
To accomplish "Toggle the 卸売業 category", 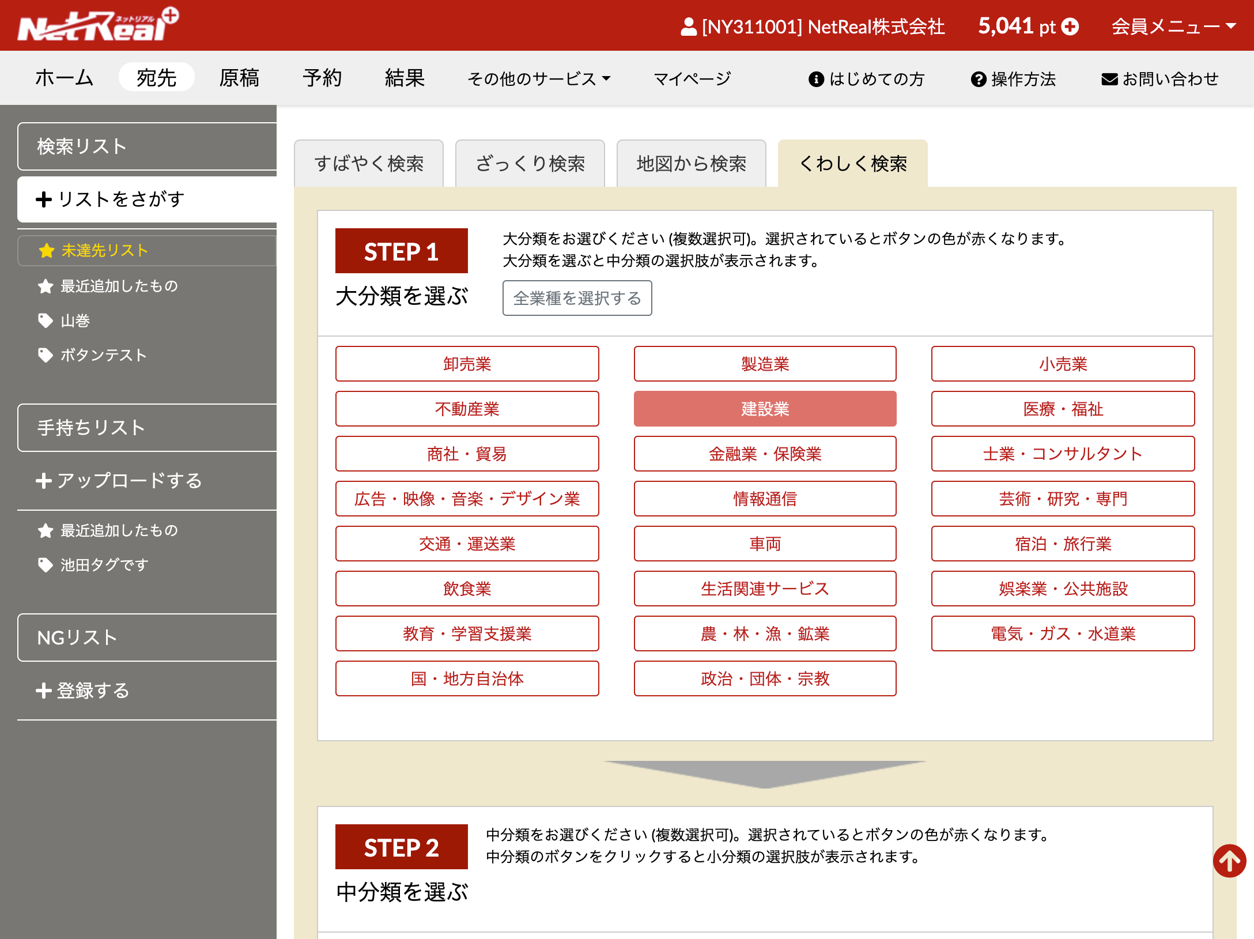I will pyautogui.click(x=467, y=364).
